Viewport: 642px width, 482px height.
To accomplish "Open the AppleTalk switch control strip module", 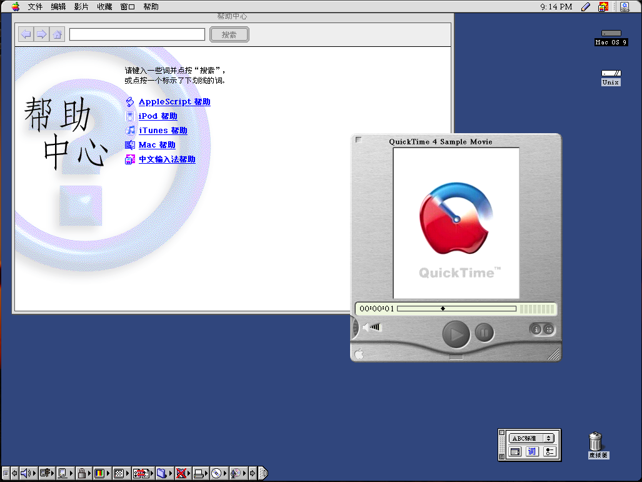I will click(x=47, y=473).
